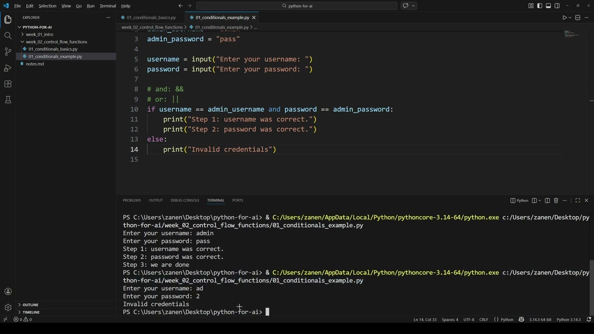Close the terminal panel with the X

pos(587,200)
